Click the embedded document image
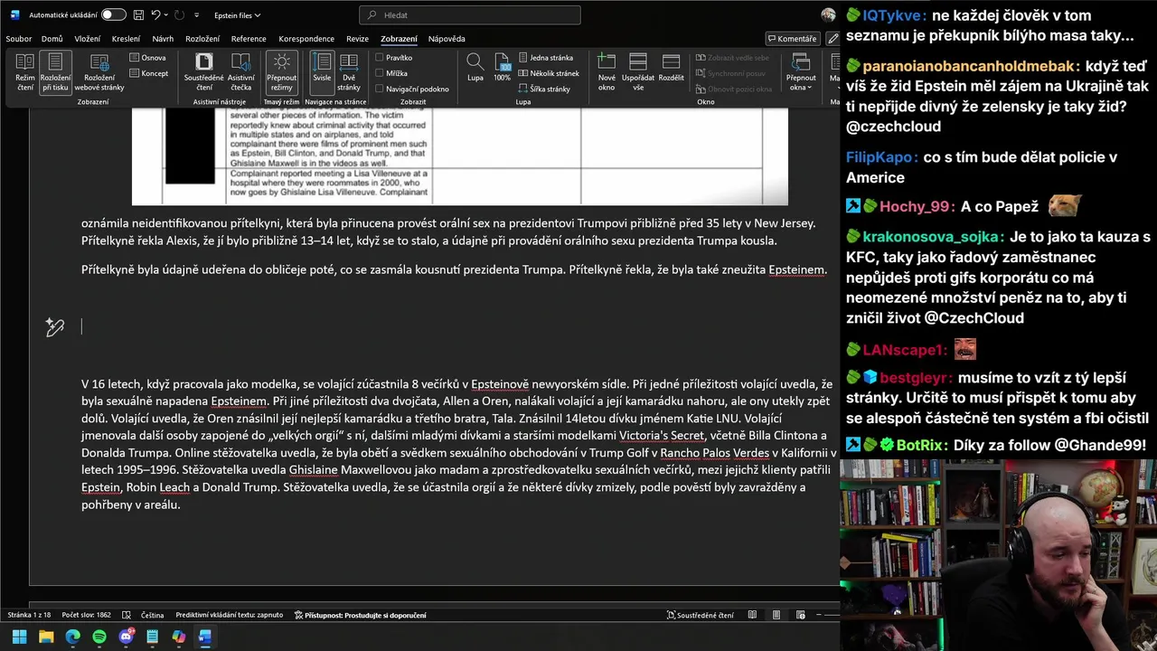Screen dimensions: 1157x651 click(x=460, y=156)
